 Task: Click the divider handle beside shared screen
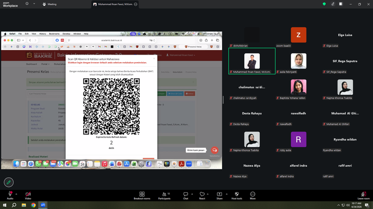[x=223, y=100]
